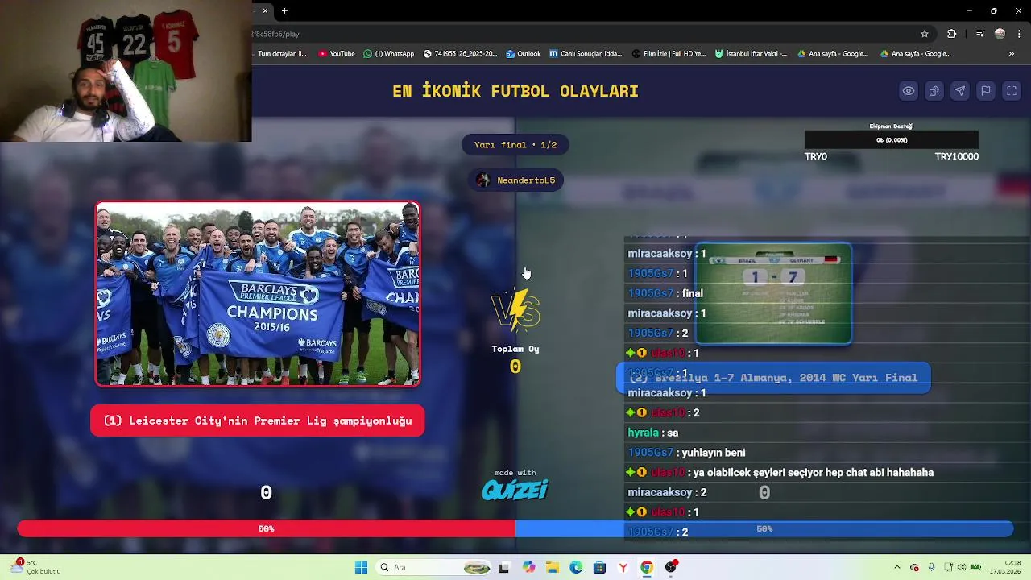The width and height of the screenshot is (1031, 580).
Task: Open the Tüm detayları bookmark
Action: click(x=279, y=54)
